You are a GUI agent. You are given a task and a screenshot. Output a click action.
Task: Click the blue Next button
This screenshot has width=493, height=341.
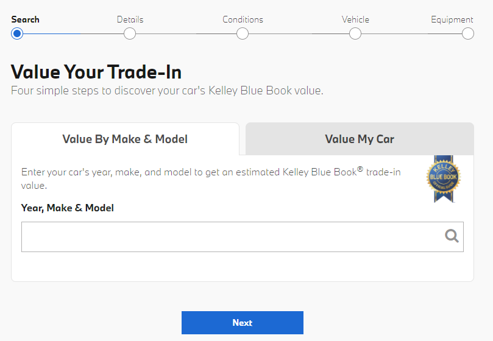point(243,323)
